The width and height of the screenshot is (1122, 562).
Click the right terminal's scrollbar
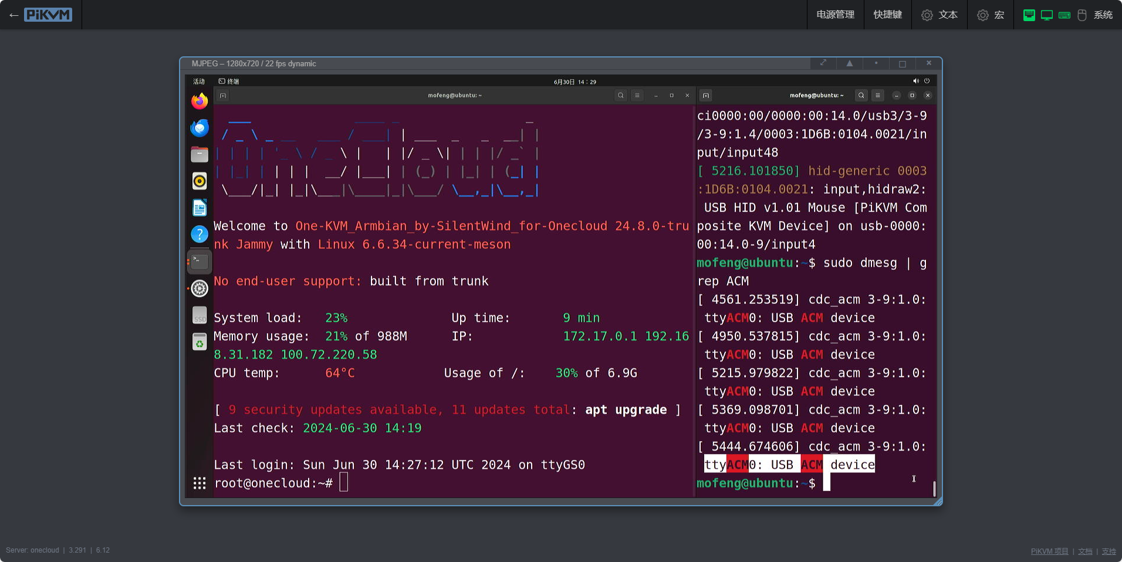[x=934, y=488]
